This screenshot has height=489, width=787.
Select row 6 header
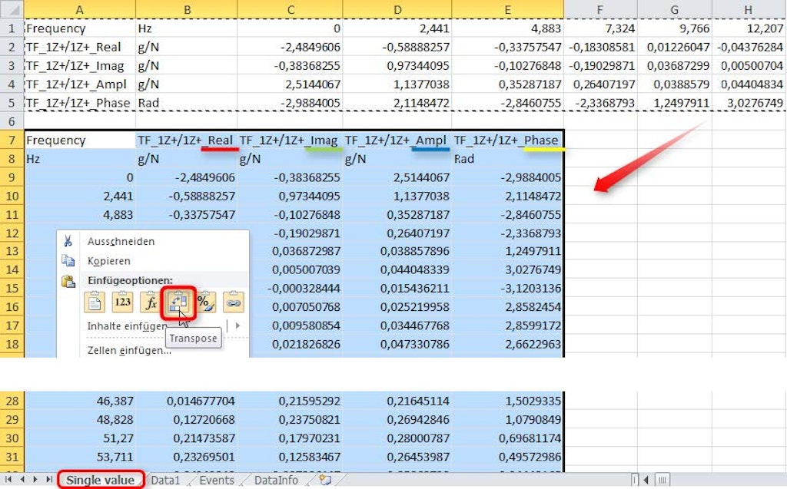click(x=12, y=121)
